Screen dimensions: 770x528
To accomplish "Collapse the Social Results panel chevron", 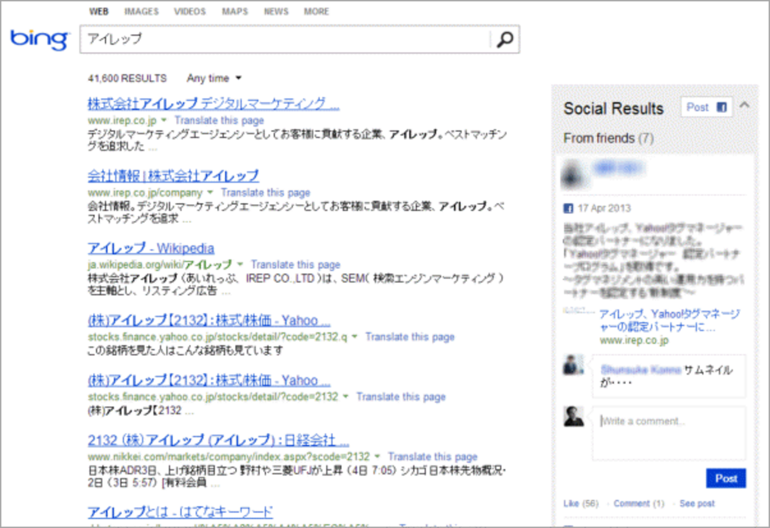I will 745,106.
